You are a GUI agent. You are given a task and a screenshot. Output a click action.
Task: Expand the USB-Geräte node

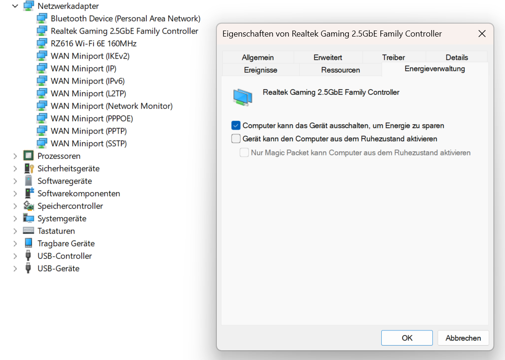15,269
